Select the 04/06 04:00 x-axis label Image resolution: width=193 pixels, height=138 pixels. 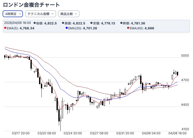(x=151, y=133)
